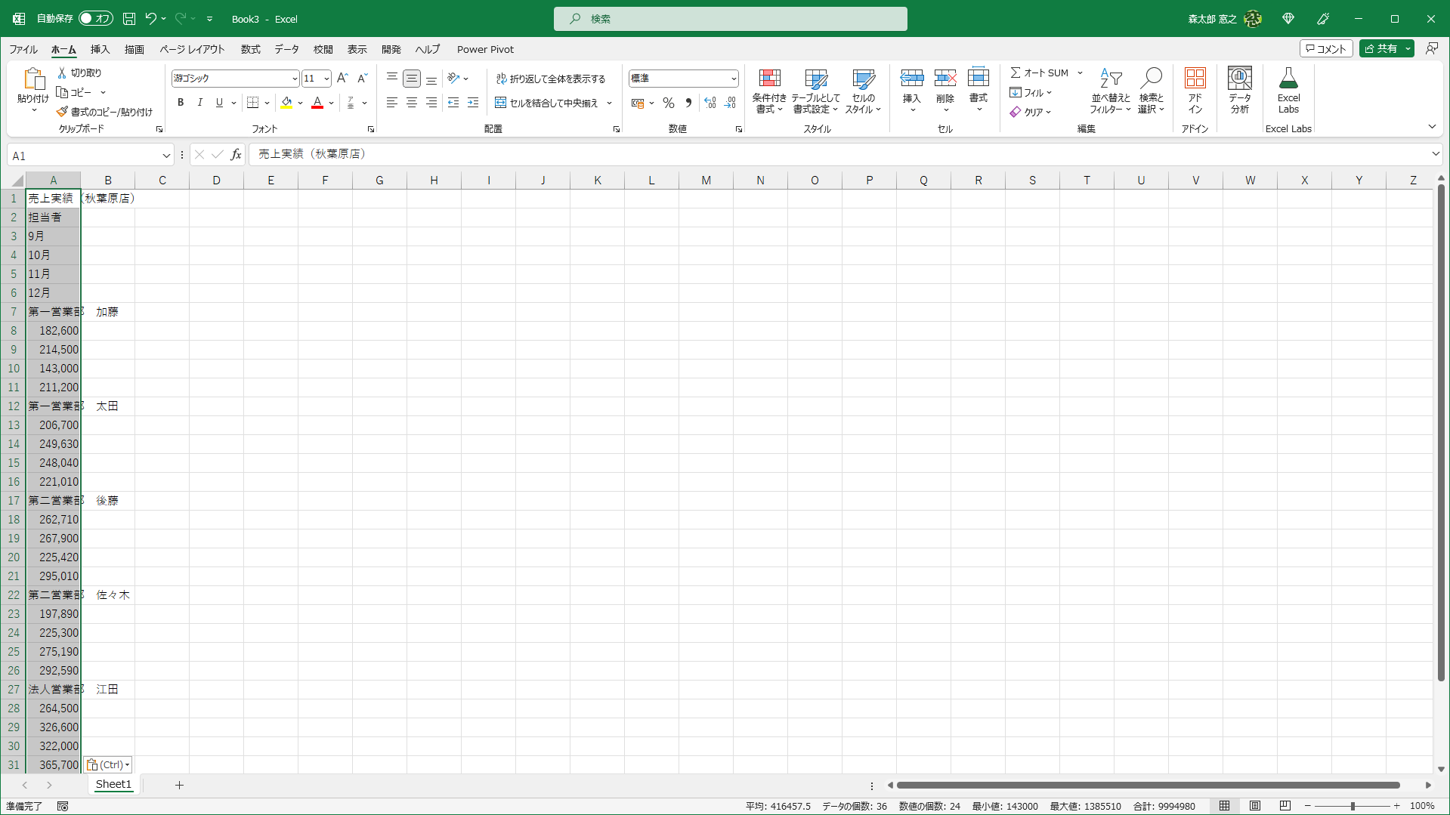Image resolution: width=1450 pixels, height=815 pixels.
Task: Open Format as Table (テーブルとして書式設定)
Action: (815, 91)
